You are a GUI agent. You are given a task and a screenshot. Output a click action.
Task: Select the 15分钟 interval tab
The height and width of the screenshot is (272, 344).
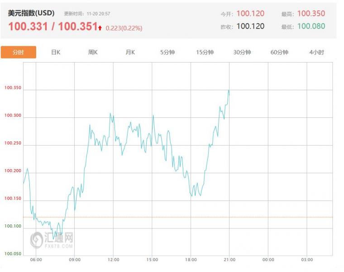(x=205, y=52)
